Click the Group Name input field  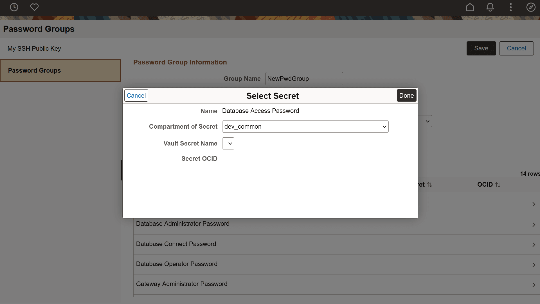[x=304, y=79]
